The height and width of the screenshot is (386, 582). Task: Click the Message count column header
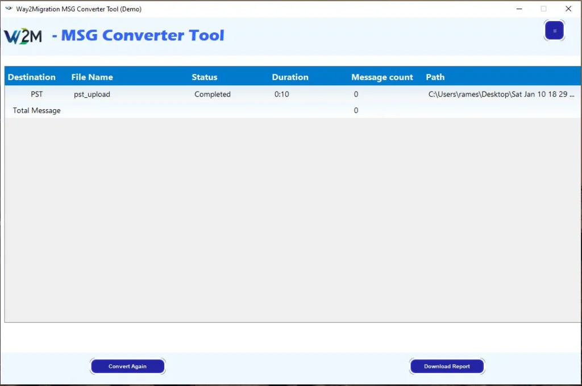[382, 77]
